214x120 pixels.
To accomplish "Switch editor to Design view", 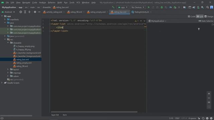I will tap(209, 16).
